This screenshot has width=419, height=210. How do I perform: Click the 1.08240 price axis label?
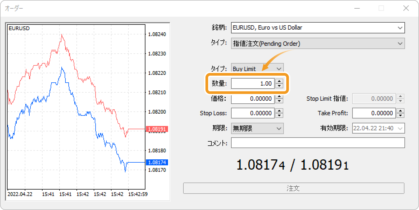(157, 34)
